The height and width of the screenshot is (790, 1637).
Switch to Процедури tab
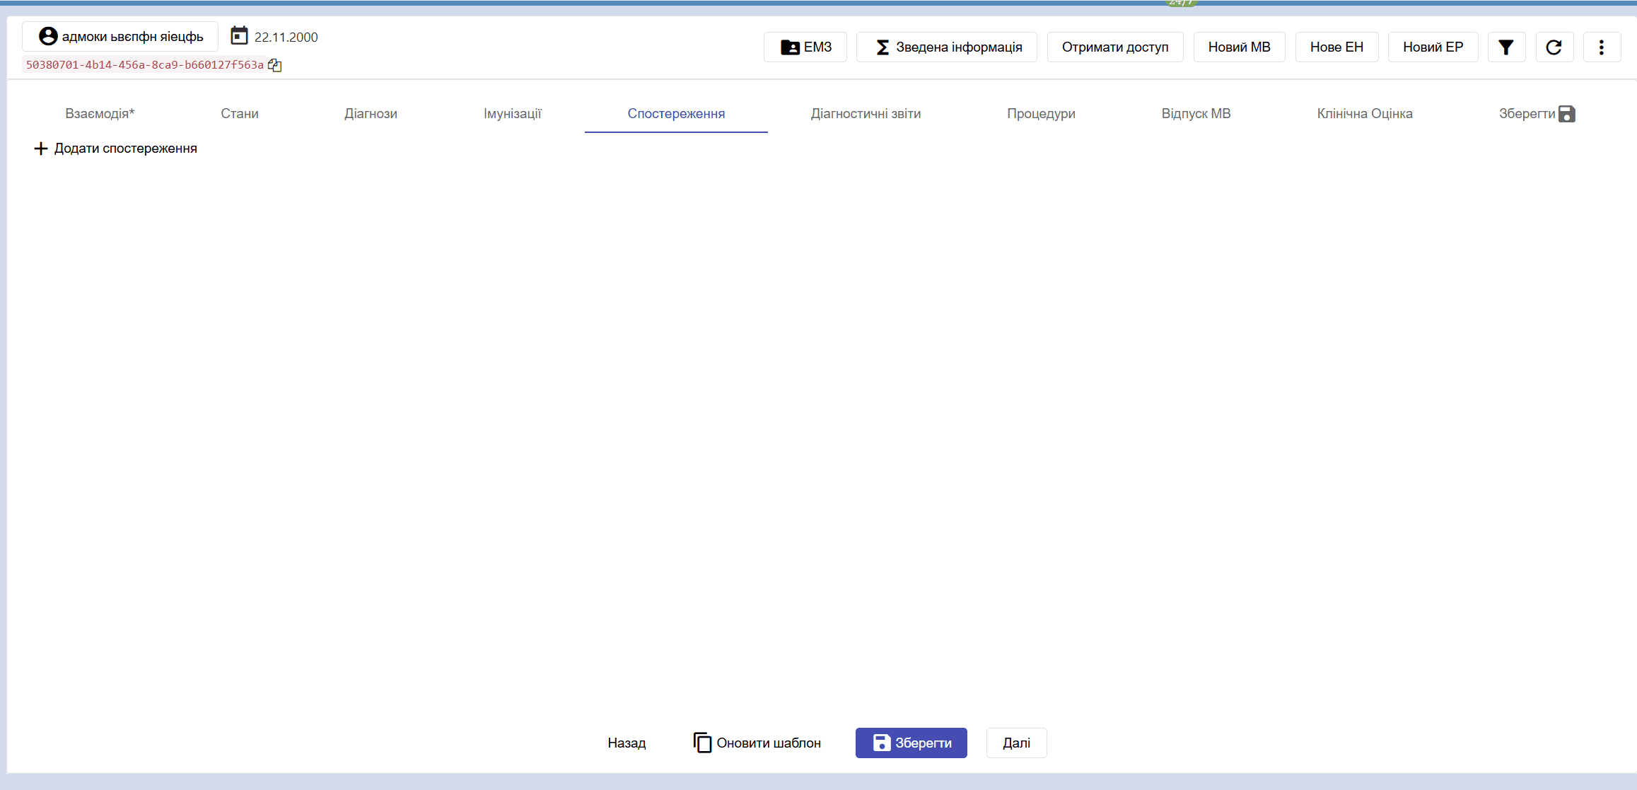click(x=1041, y=114)
